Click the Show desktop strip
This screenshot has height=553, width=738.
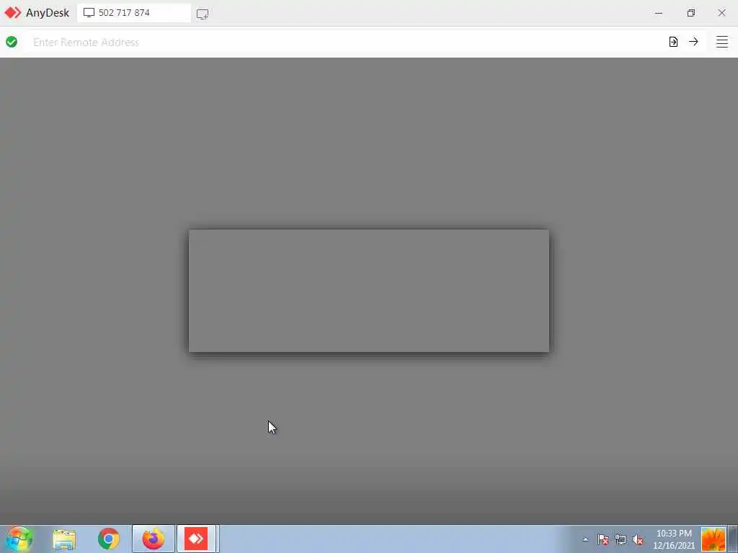733,539
